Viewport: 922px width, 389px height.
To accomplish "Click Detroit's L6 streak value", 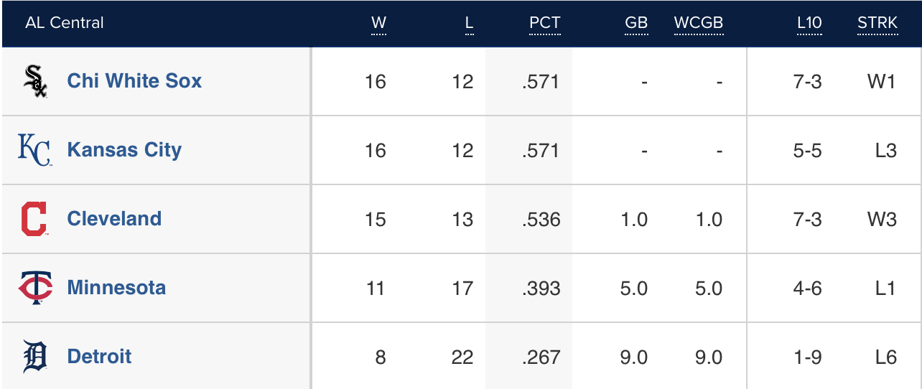I will [886, 357].
